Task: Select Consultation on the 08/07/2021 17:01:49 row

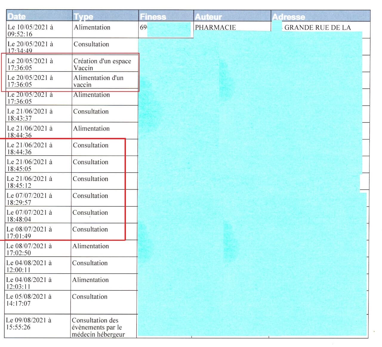Action: click(90, 229)
